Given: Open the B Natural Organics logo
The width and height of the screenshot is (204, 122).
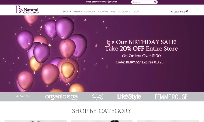Looking at the screenshot, I should pyautogui.click(x=27, y=9).
